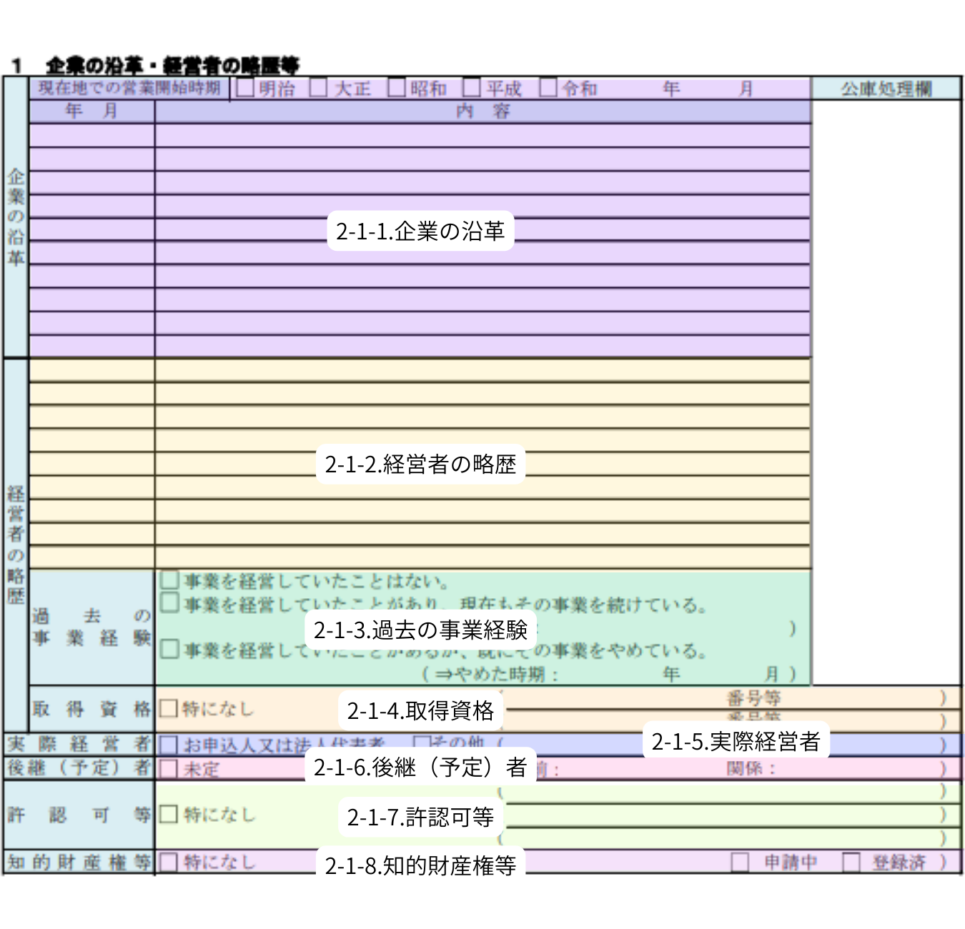Check the 大正 era checkbox

click(318, 88)
